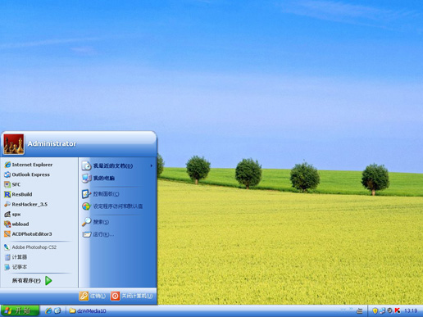Open the spx program entry

pyautogui.click(x=12, y=215)
